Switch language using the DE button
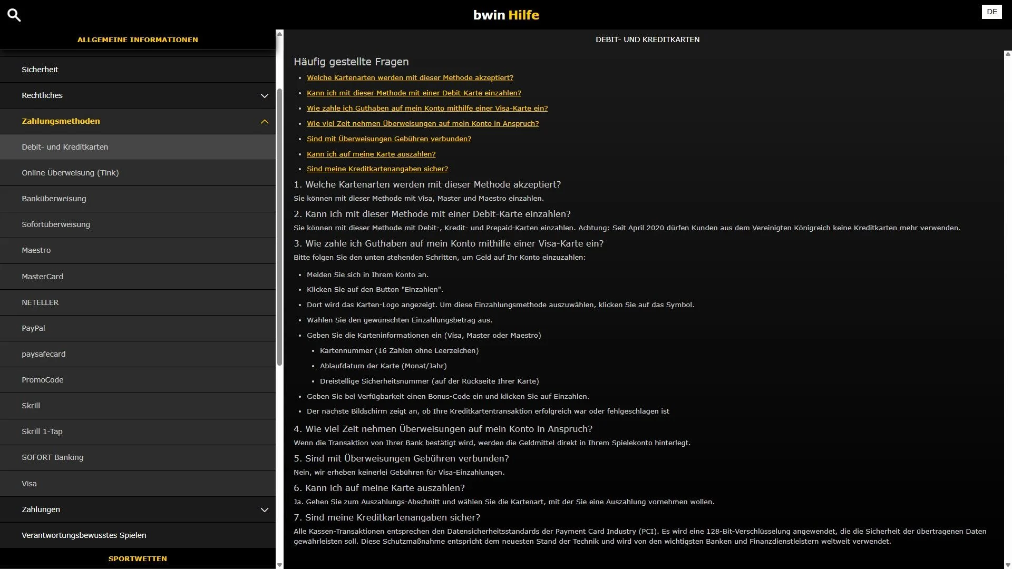 point(992,11)
